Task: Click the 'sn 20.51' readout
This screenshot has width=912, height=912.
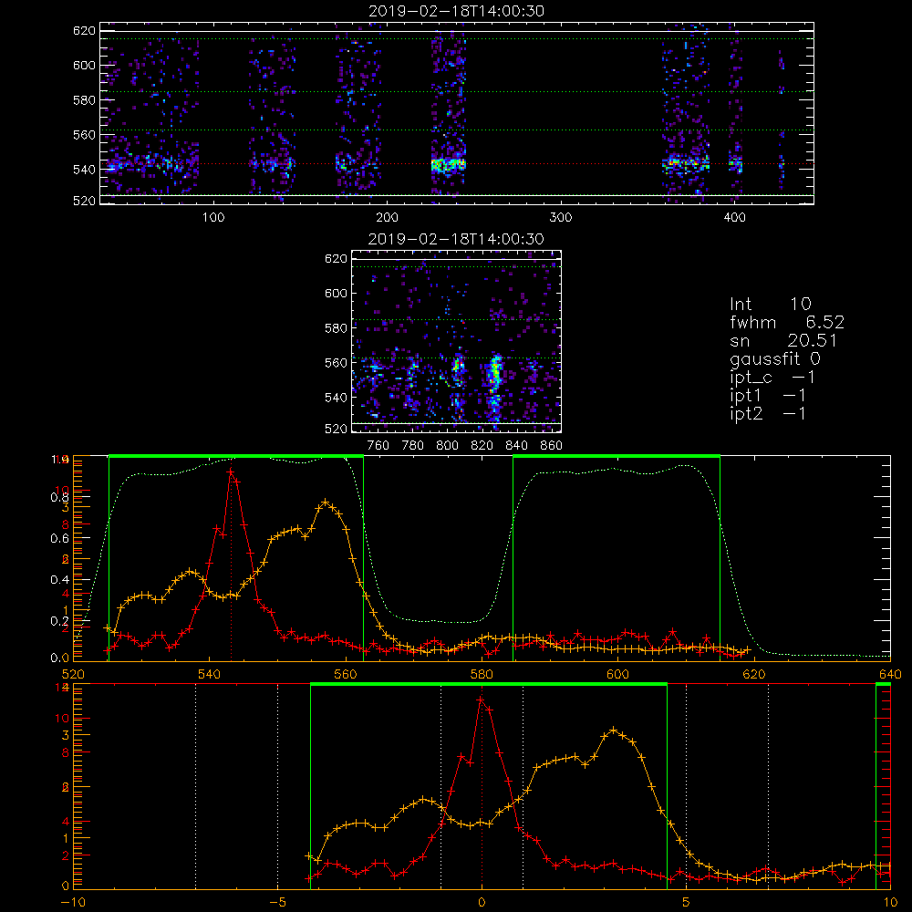Action: click(783, 340)
